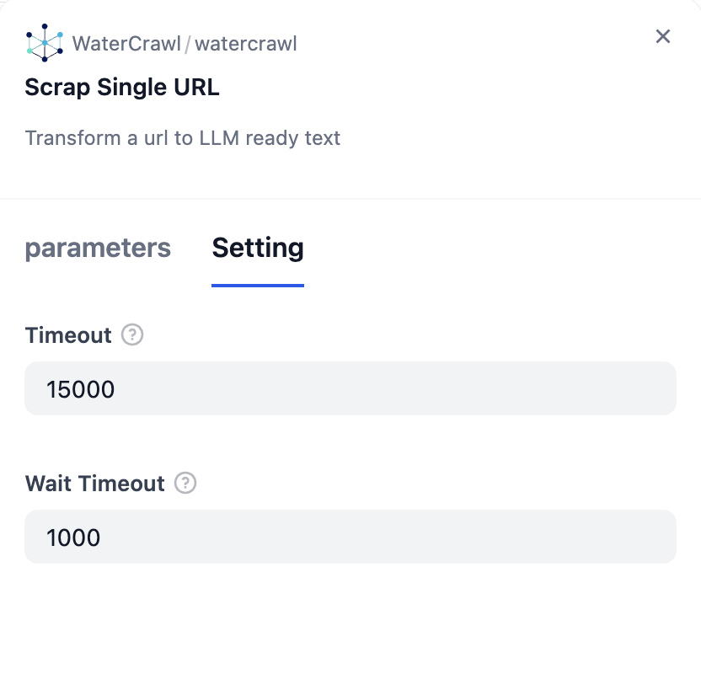This screenshot has width=701, height=674.
Task: Show the Timeout help question-mark icon
Action: [x=132, y=335]
